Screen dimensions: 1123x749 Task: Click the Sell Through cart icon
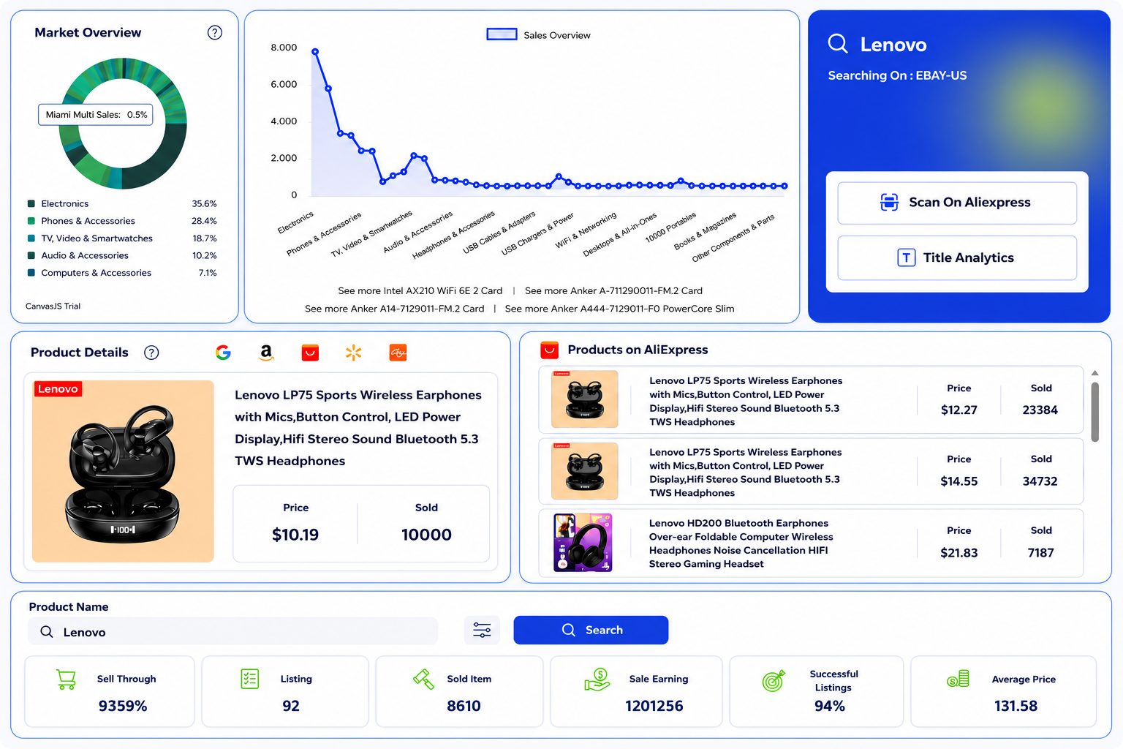pos(66,680)
